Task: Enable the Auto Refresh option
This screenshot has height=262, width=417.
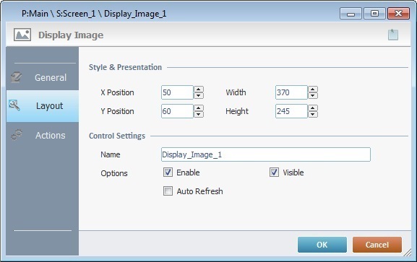Action: (x=168, y=191)
